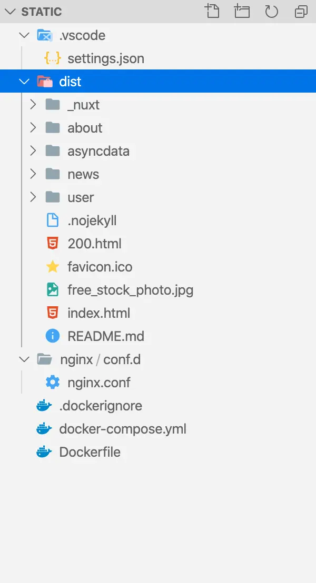
Task: Click the HTML5 icon beside index.html
Action: (53, 313)
